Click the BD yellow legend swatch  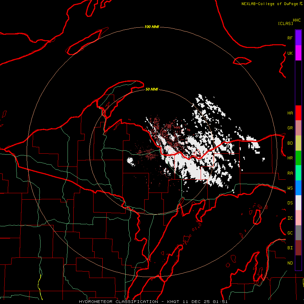coord(298,143)
